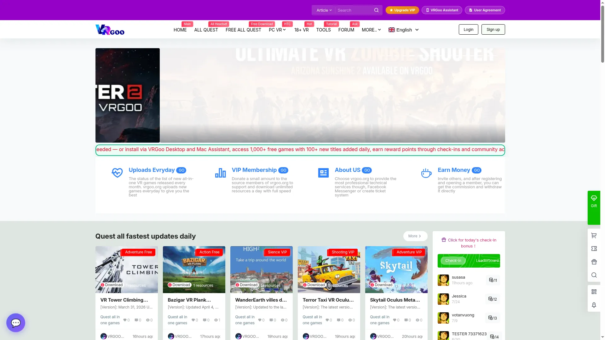
Task: Click the like heart on VR Tower Climbing card
Action: coord(125,320)
